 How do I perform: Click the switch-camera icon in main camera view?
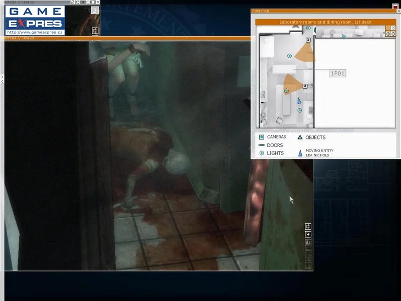click(308, 226)
